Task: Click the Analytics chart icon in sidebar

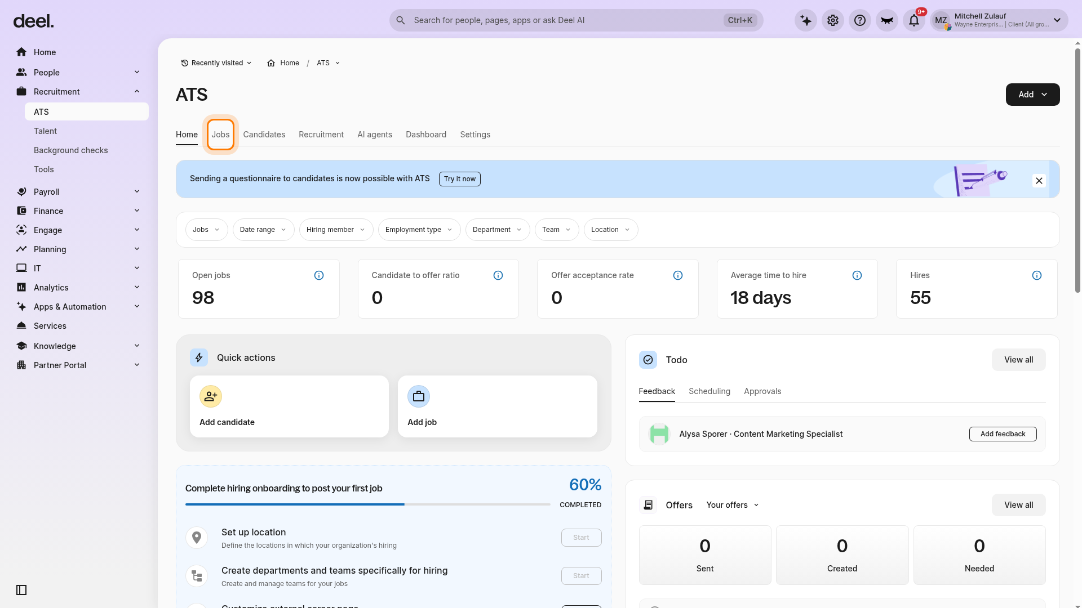Action: pos(21,288)
